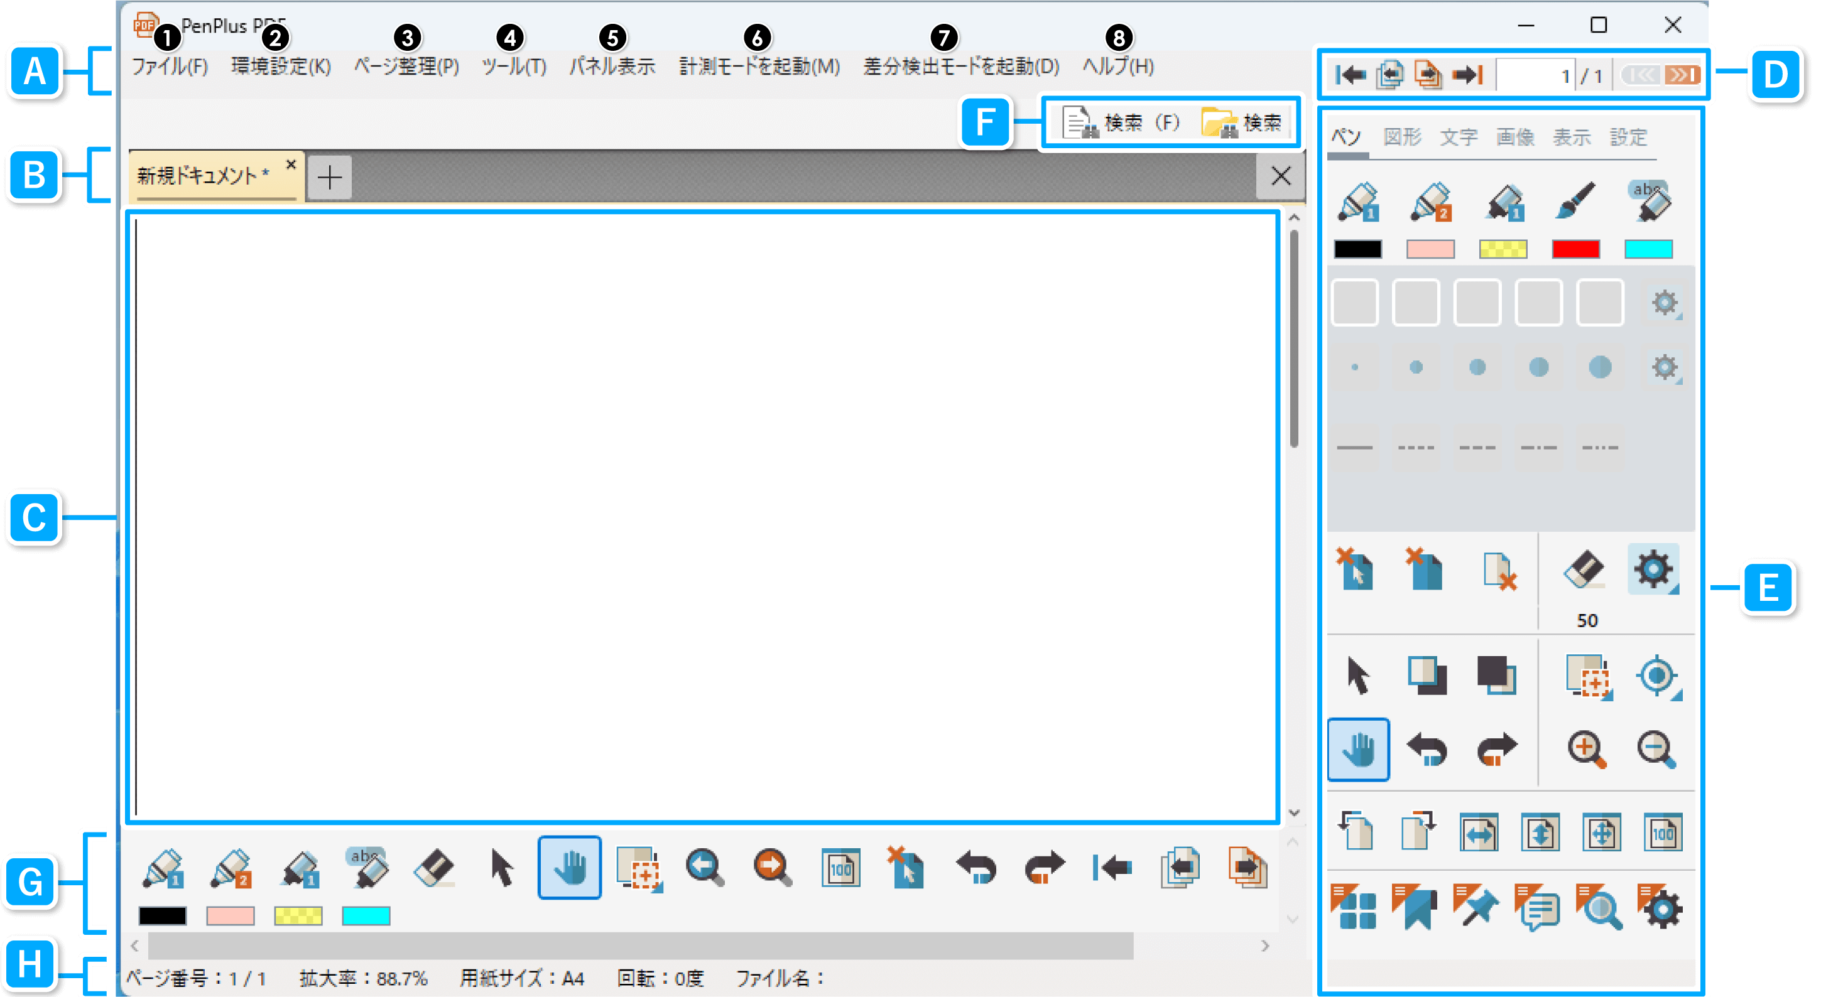Click the eraser icon in bottom toolbar
The height and width of the screenshot is (997, 1821).
(434, 868)
